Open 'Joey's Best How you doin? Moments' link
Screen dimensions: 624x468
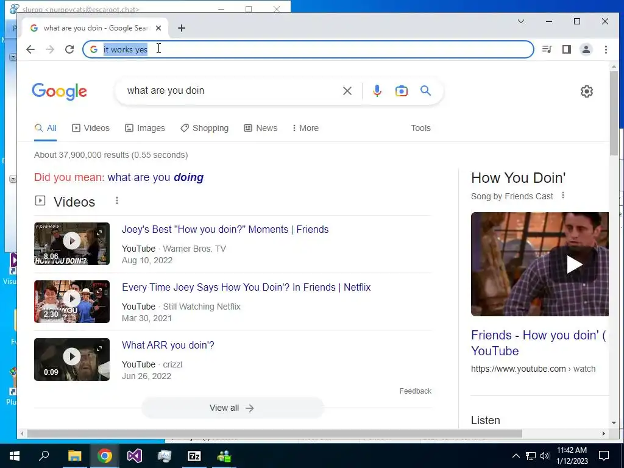pyautogui.click(x=225, y=230)
